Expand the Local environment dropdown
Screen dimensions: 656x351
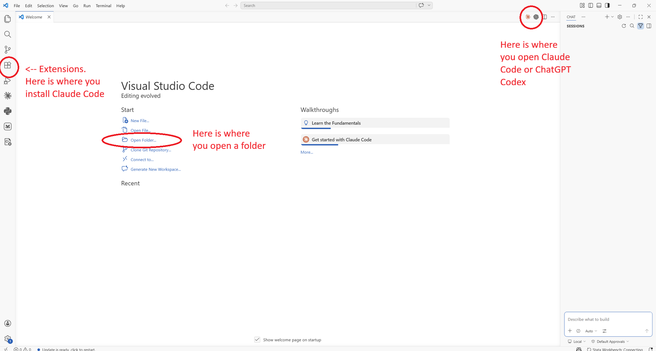577,341
